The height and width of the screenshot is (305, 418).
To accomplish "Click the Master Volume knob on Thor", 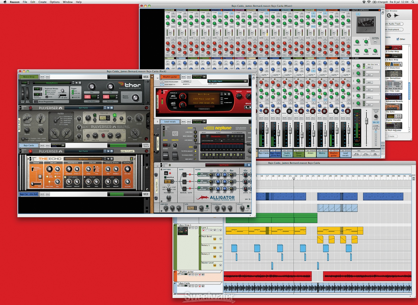I will 136,97.
